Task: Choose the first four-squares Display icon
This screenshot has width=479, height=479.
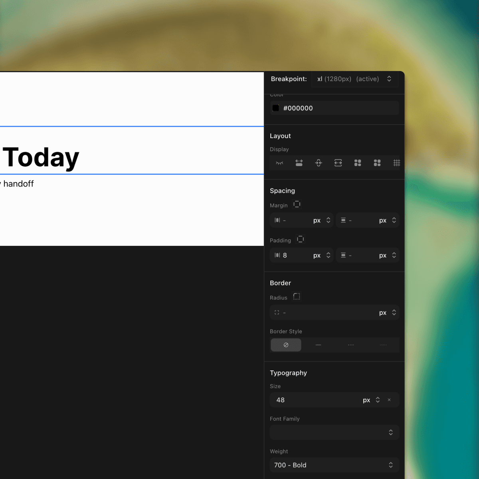Action: (x=358, y=163)
